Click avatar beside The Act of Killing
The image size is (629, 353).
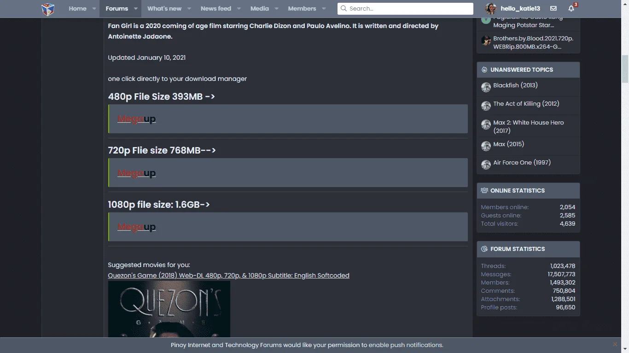tap(486, 106)
